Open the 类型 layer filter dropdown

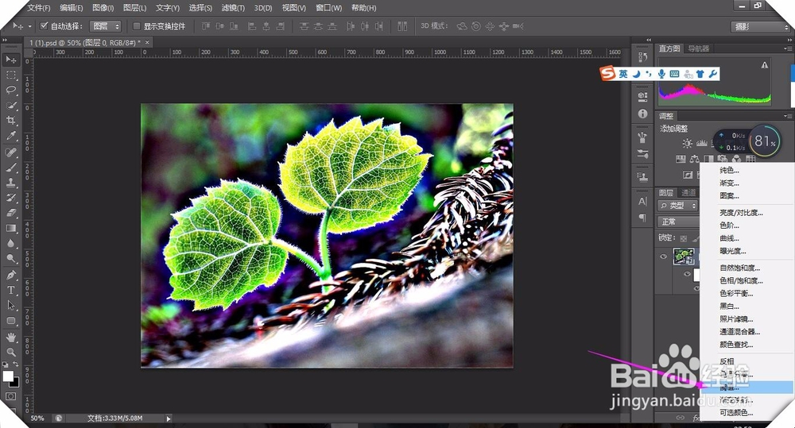click(678, 206)
